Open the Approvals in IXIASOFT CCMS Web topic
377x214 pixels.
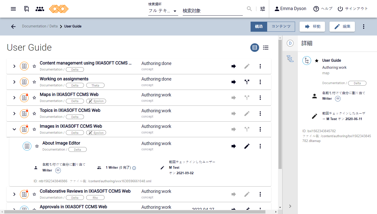point(73,207)
